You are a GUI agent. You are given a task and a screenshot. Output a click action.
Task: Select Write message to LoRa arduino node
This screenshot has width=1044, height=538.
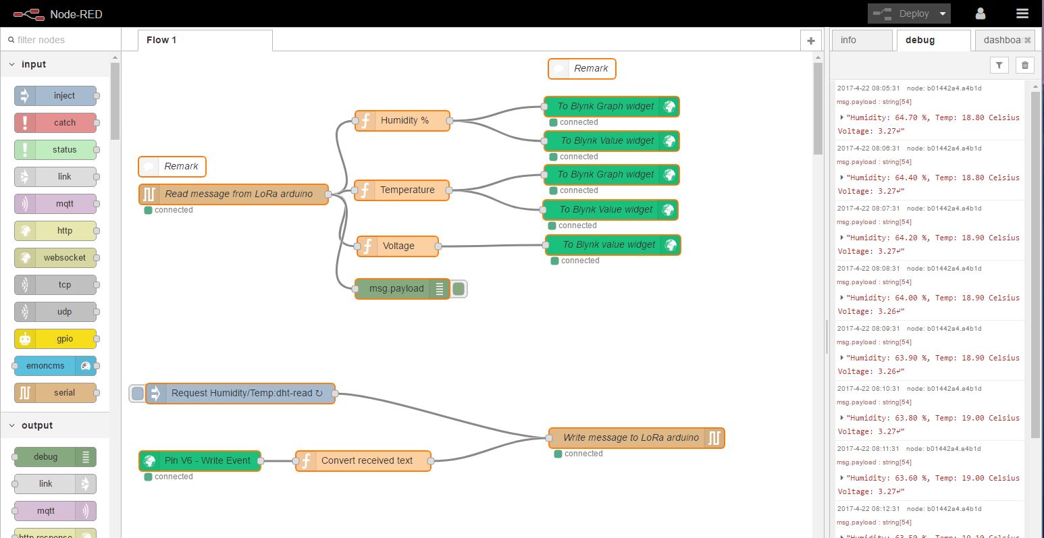pos(636,438)
